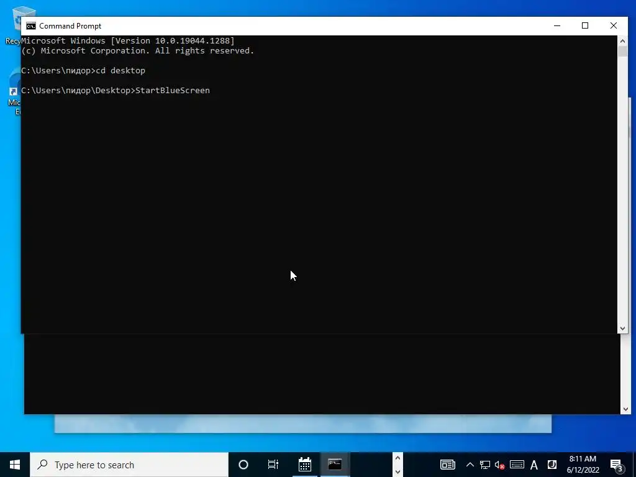
Task: Open the Windows Start menu
Action: [15, 465]
